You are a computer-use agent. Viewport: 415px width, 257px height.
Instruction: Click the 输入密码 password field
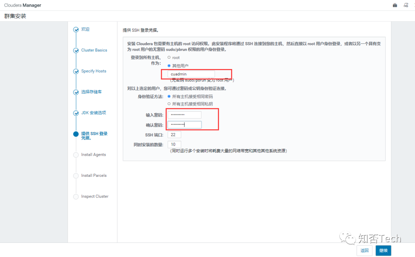point(184,115)
